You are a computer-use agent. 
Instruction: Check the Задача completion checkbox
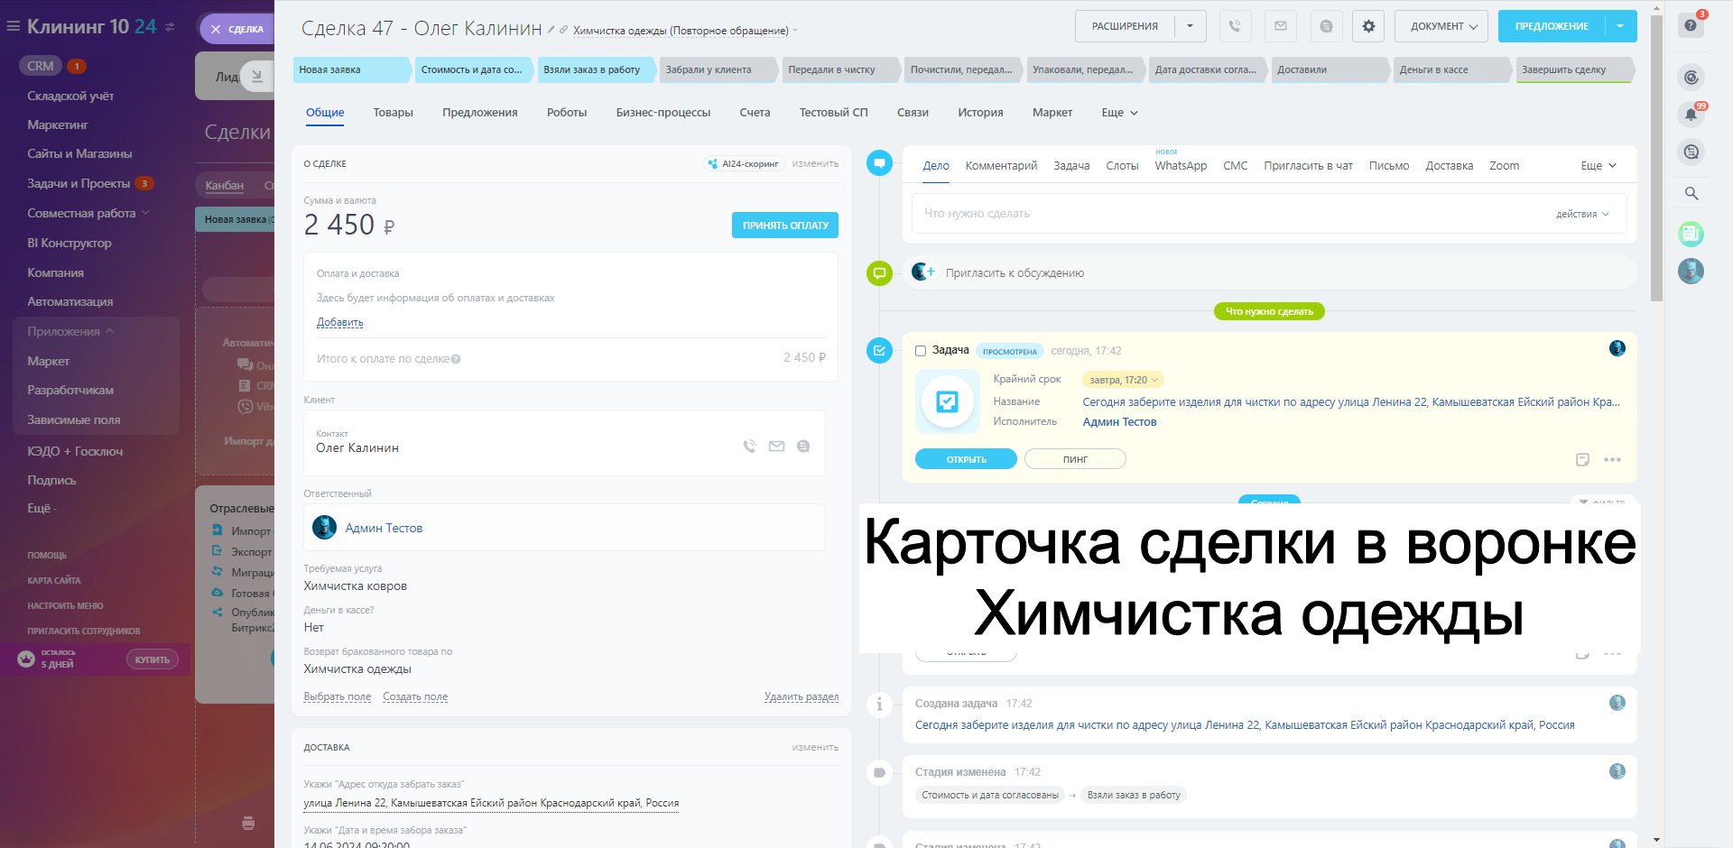point(921,351)
